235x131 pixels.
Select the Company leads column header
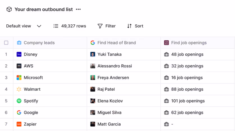[50, 43]
